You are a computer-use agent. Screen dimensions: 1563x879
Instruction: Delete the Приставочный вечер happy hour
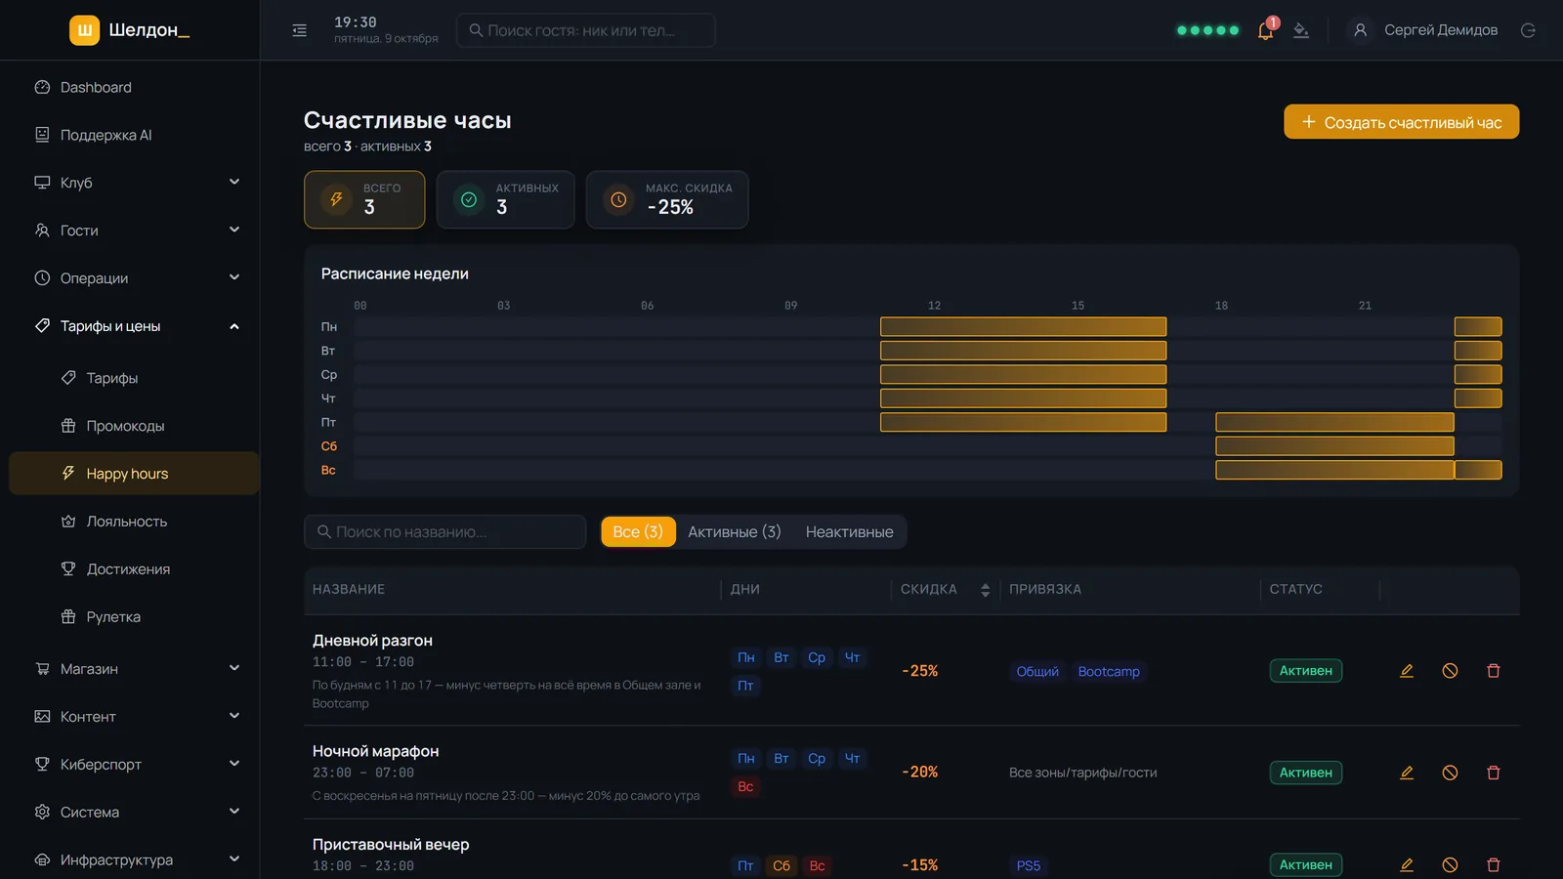[x=1494, y=865]
